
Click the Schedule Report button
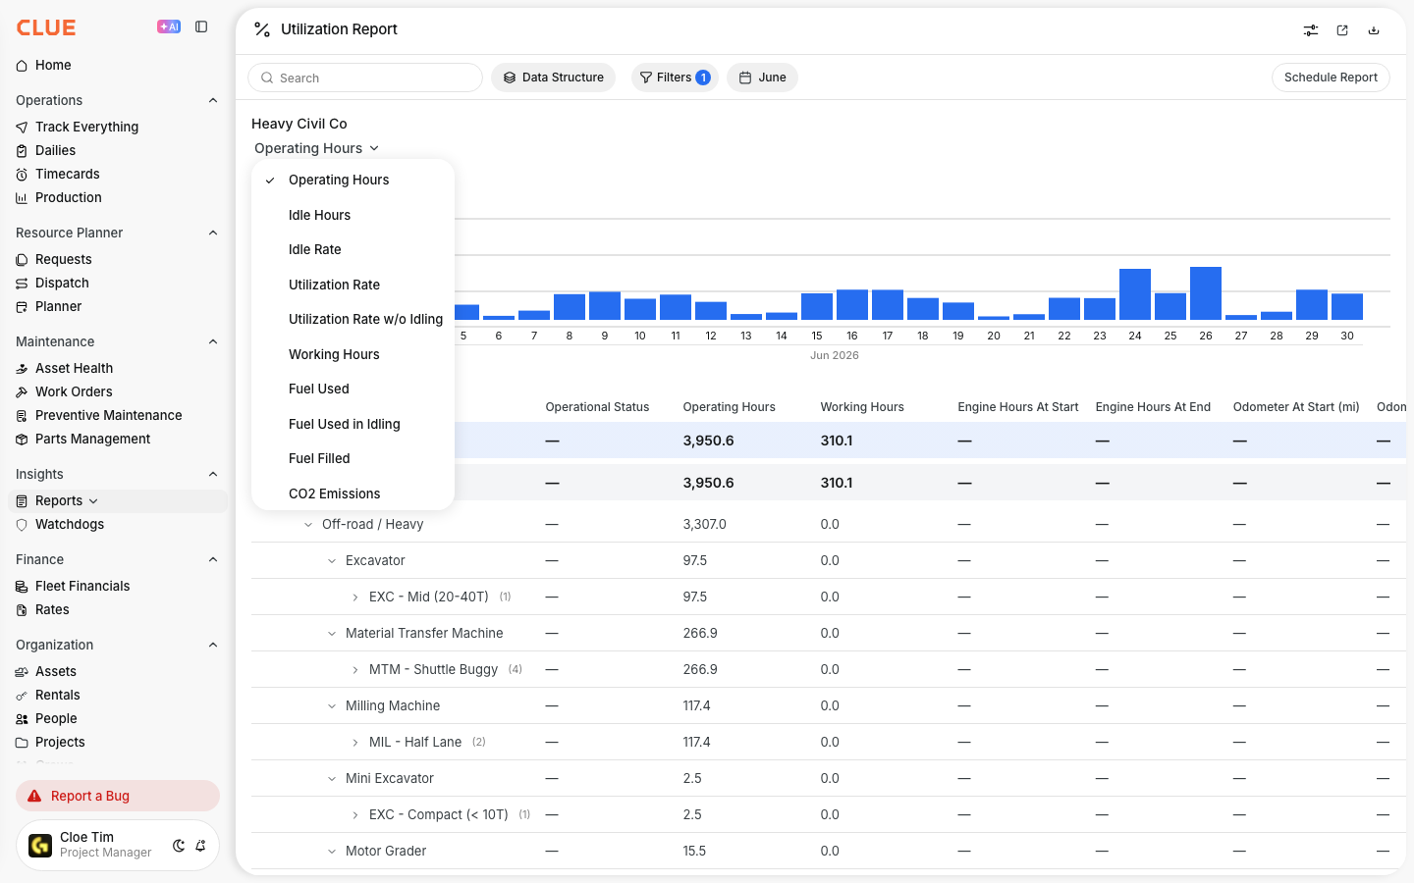pos(1331,78)
